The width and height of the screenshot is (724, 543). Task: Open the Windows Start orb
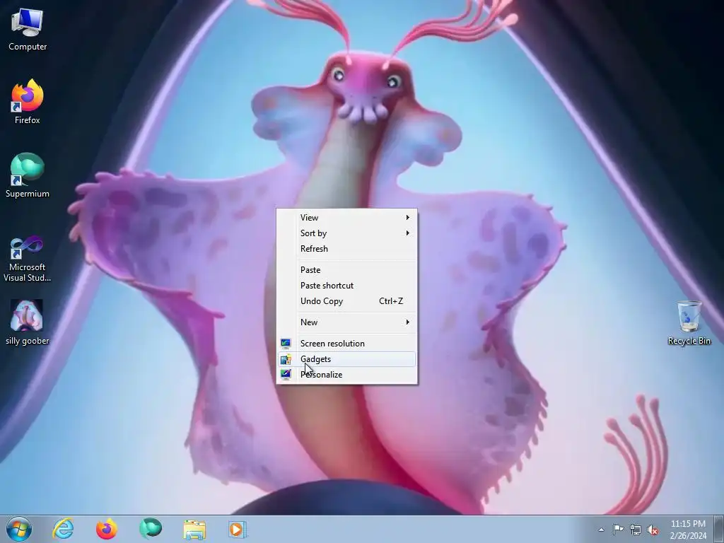[x=19, y=529]
